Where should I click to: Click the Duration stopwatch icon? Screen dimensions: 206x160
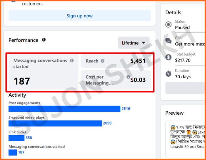168,74
